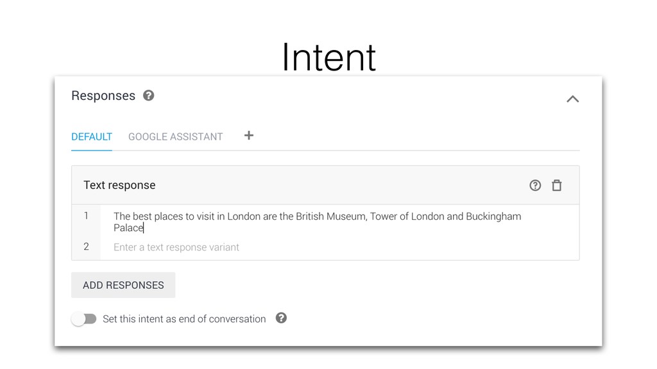Click the word 'Palace' in the first response
Screen dimensions: 657x369
(x=128, y=228)
